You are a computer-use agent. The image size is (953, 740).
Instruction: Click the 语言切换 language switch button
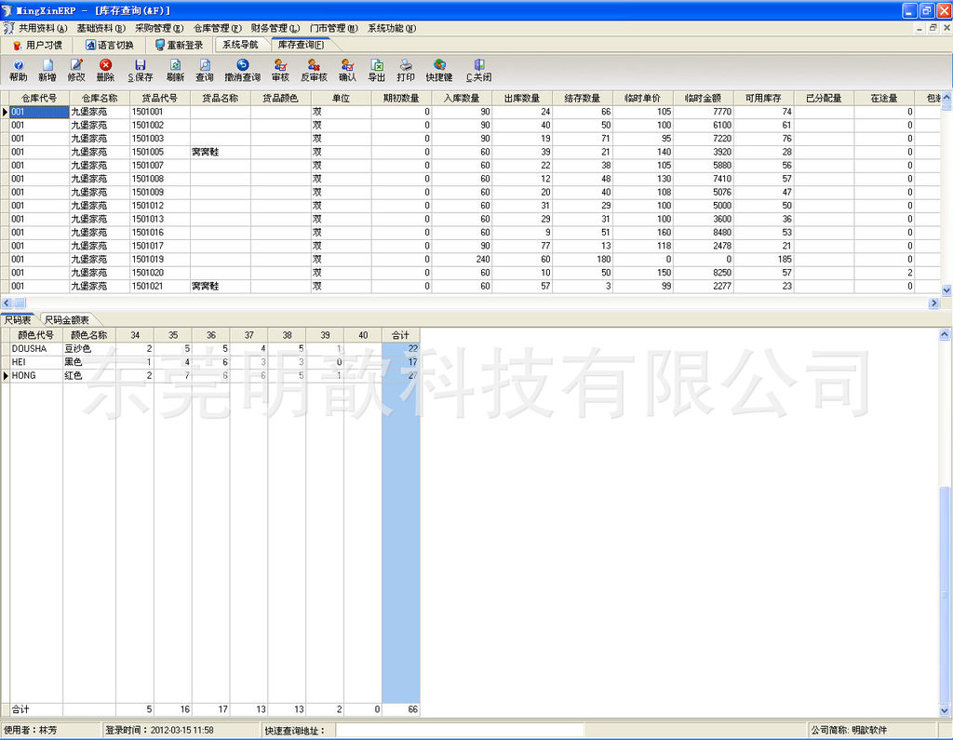click(110, 45)
